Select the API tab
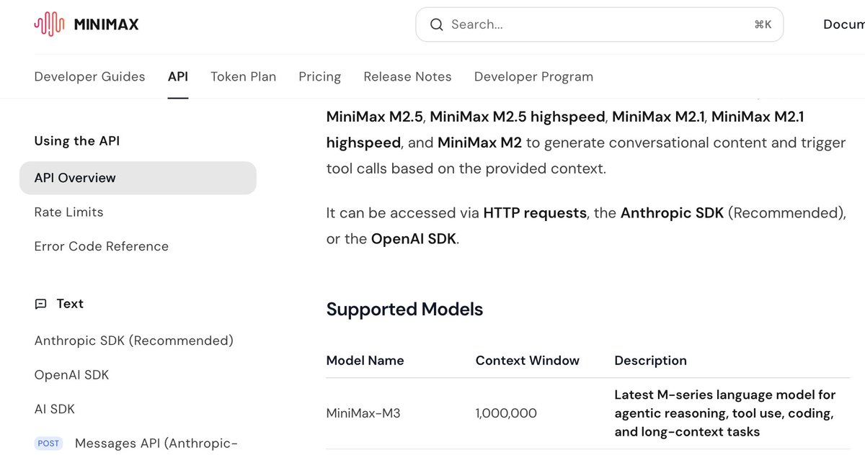Screen dimensions: 865x455 point(178,76)
